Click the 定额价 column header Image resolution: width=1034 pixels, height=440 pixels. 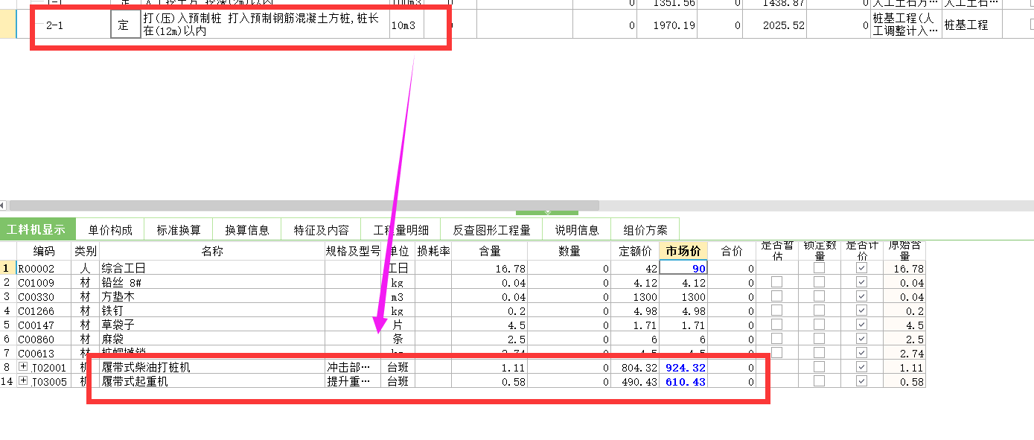pos(635,251)
